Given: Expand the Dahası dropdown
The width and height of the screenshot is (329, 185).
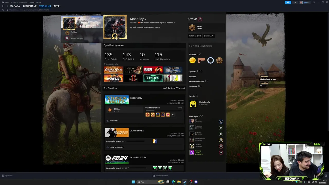Looking at the screenshot, I should tap(208, 36).
